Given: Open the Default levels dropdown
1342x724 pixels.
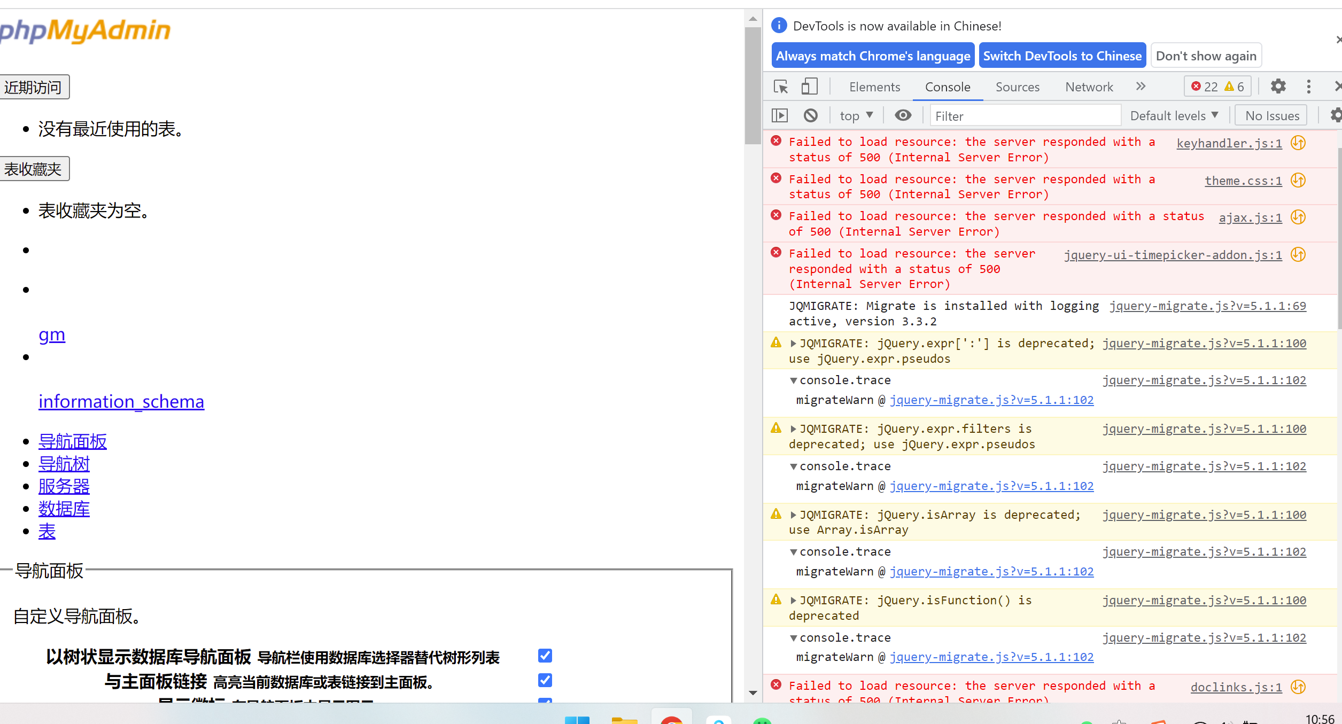Looking at the screenshot, I should (x=1174, y=115).
